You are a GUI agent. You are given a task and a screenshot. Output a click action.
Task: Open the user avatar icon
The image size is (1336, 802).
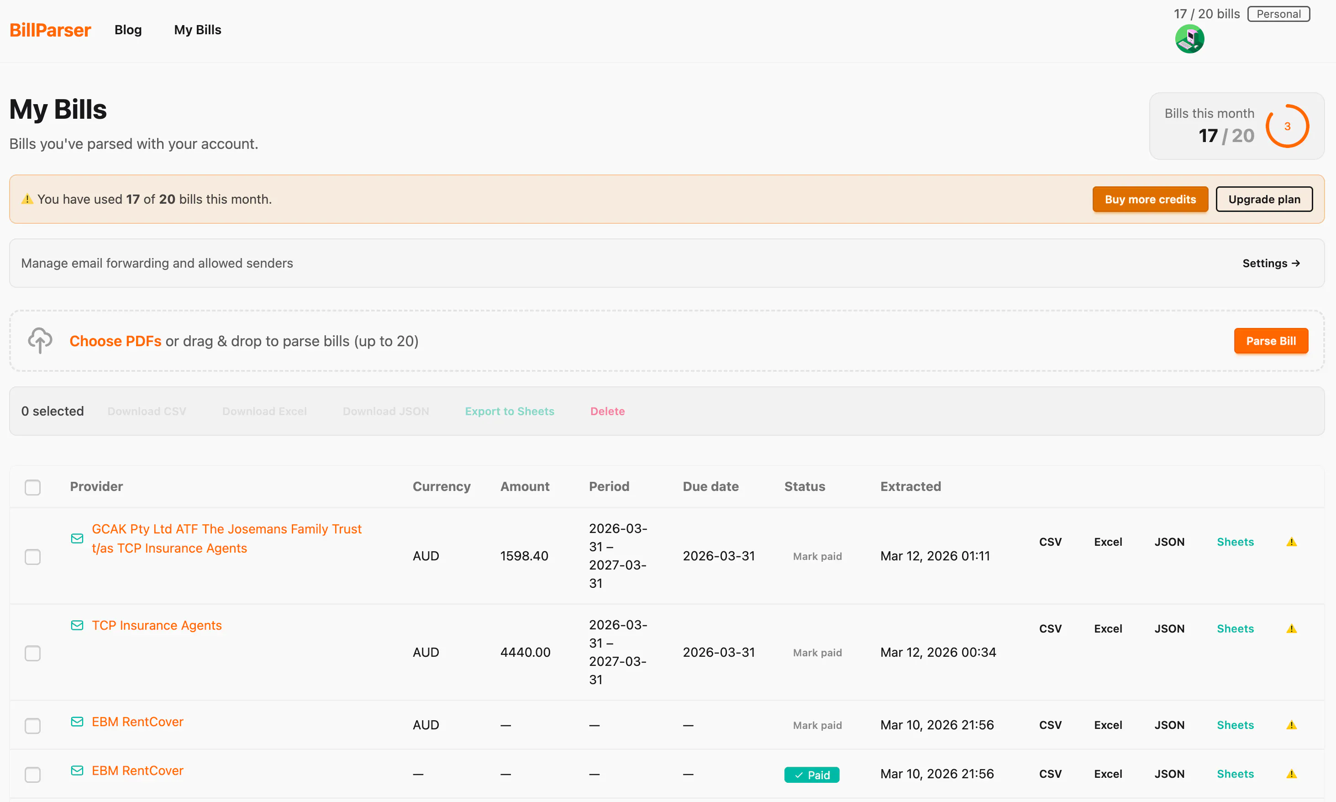pos(1189,39)
